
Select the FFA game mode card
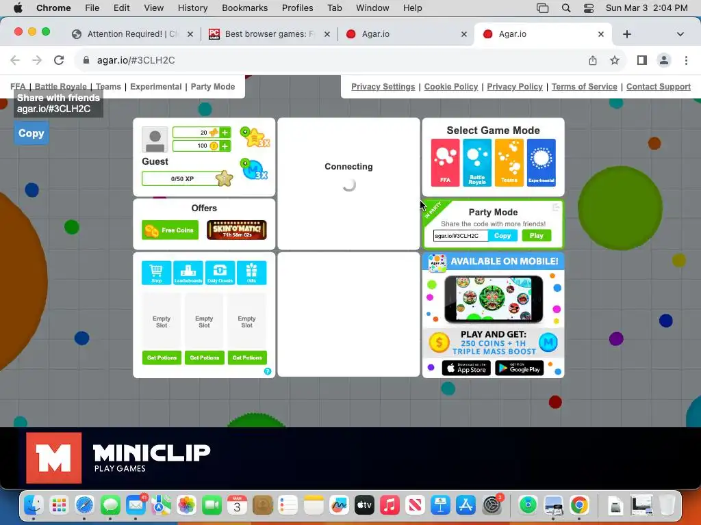point(445,163)
